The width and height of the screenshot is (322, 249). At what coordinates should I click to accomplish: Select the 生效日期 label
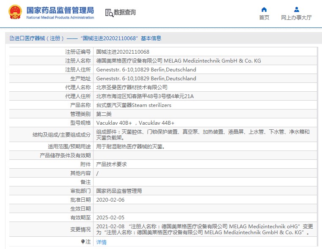pyautogui.click(x=80, y=208)
